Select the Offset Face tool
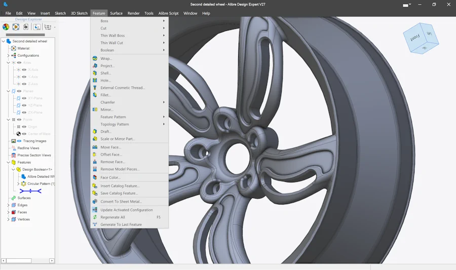Screen dimensions: 456x270 pos(129,155)
